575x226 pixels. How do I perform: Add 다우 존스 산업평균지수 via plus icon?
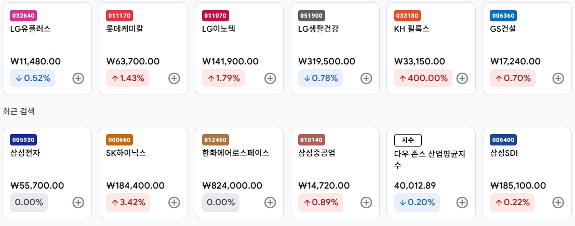(x=462, y=203)
